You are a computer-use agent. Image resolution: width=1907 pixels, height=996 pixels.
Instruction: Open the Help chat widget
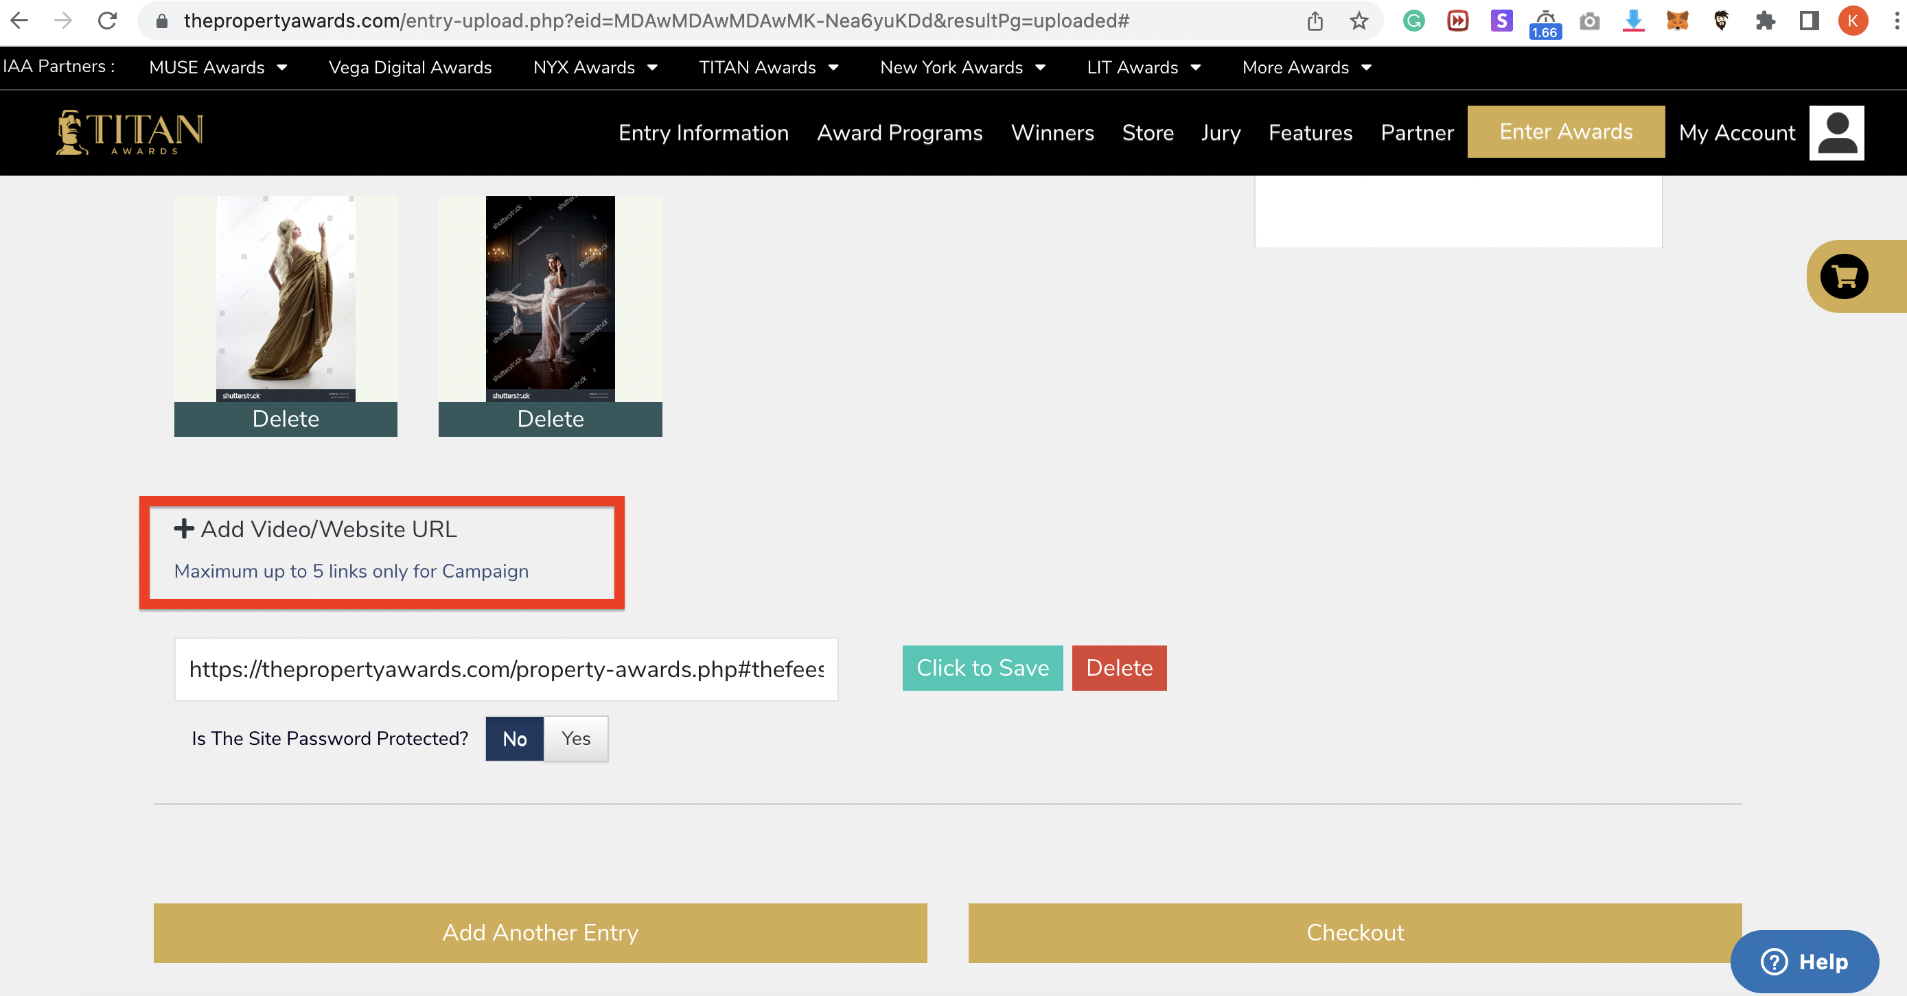[1804, 961]
